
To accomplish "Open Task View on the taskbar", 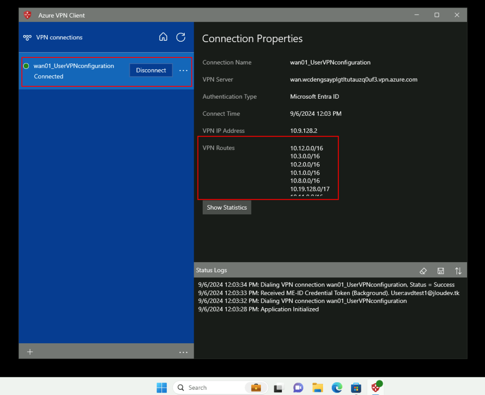I will click(x=279, y=387).
